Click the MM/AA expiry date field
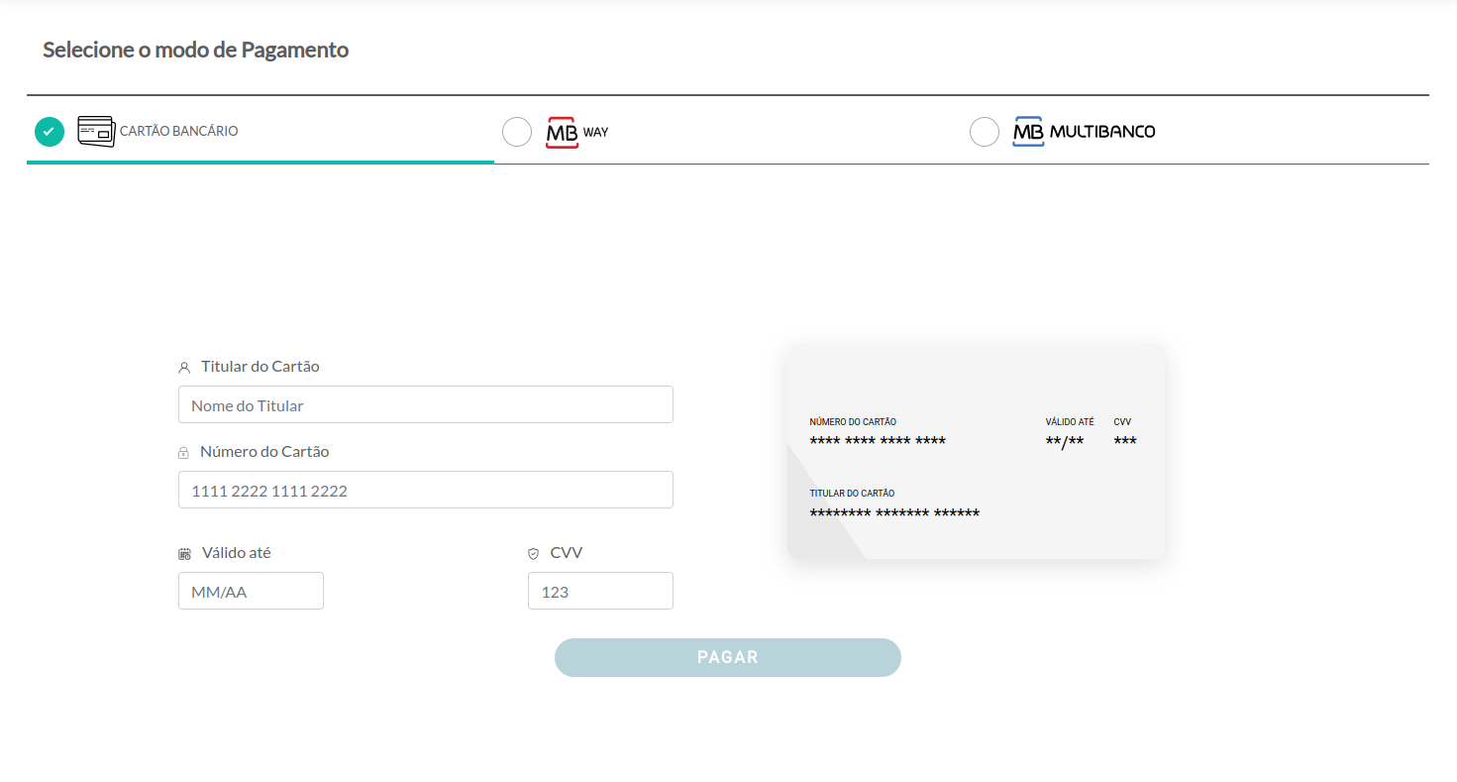1457x782 pixels. (251, 591)
